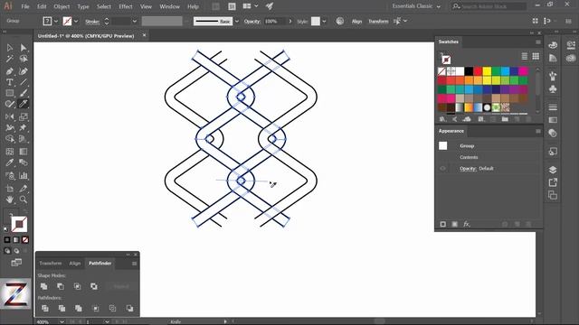
Task: Open the Effect menu
Action: [126, 6]
